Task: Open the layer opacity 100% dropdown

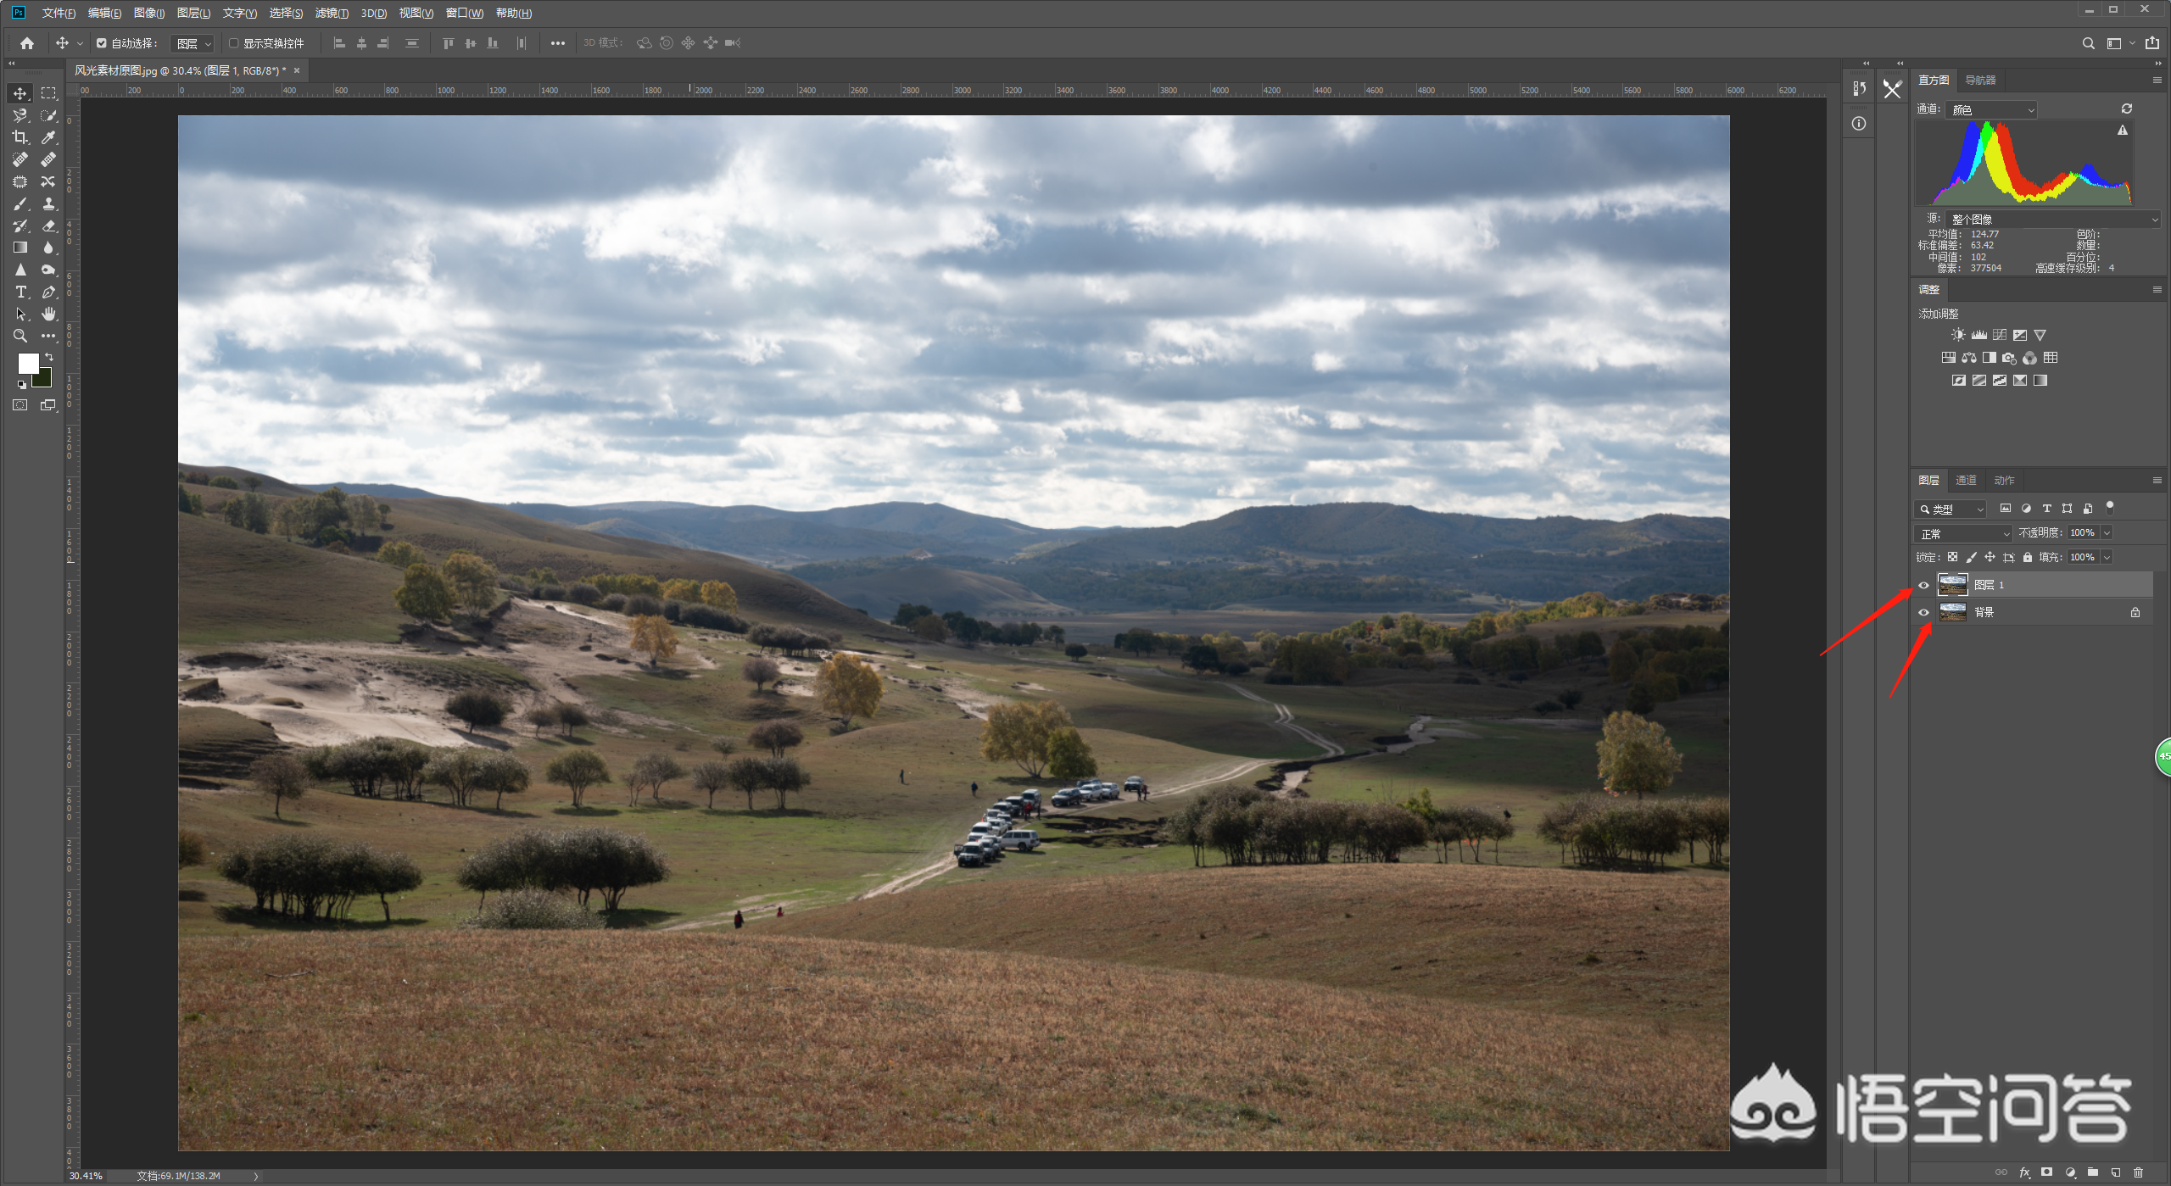Action: click(x=2107, y=533)
